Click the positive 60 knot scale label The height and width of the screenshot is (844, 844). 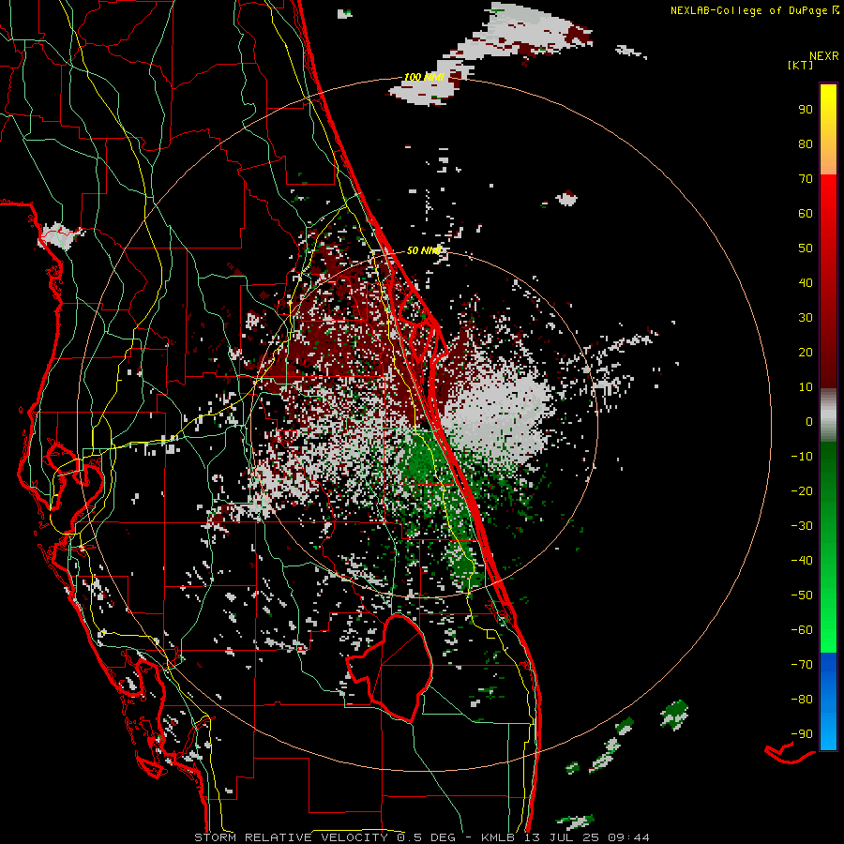(x=806, y=213)
